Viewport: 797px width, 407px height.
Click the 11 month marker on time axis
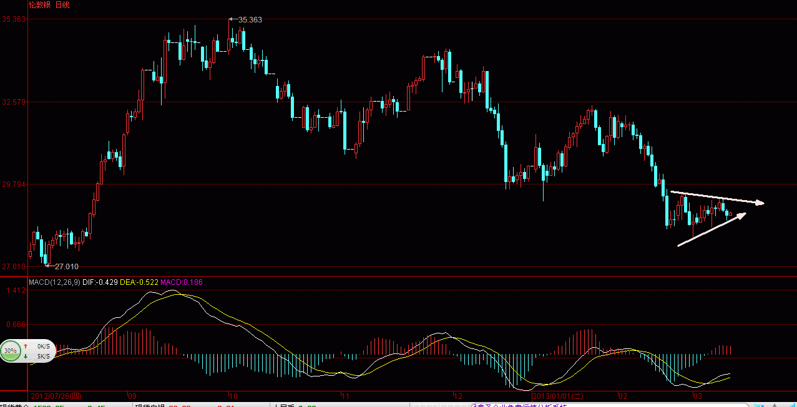tap(345, 396)
